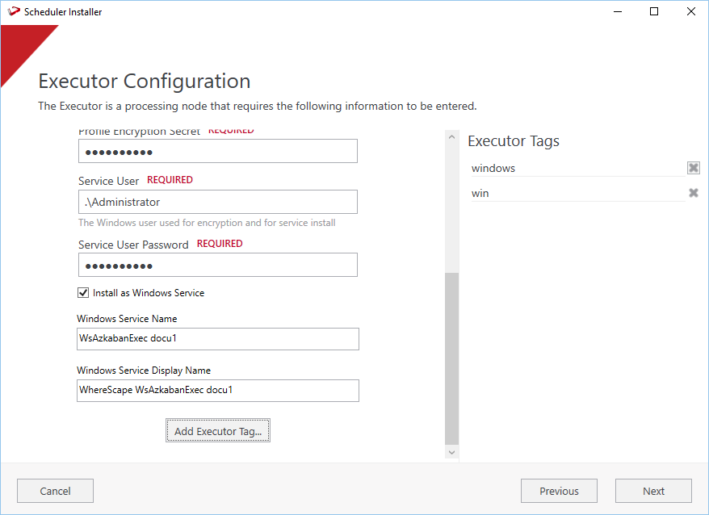
Task: Delete the 'win' executor tag
Action: pos(693,193)
